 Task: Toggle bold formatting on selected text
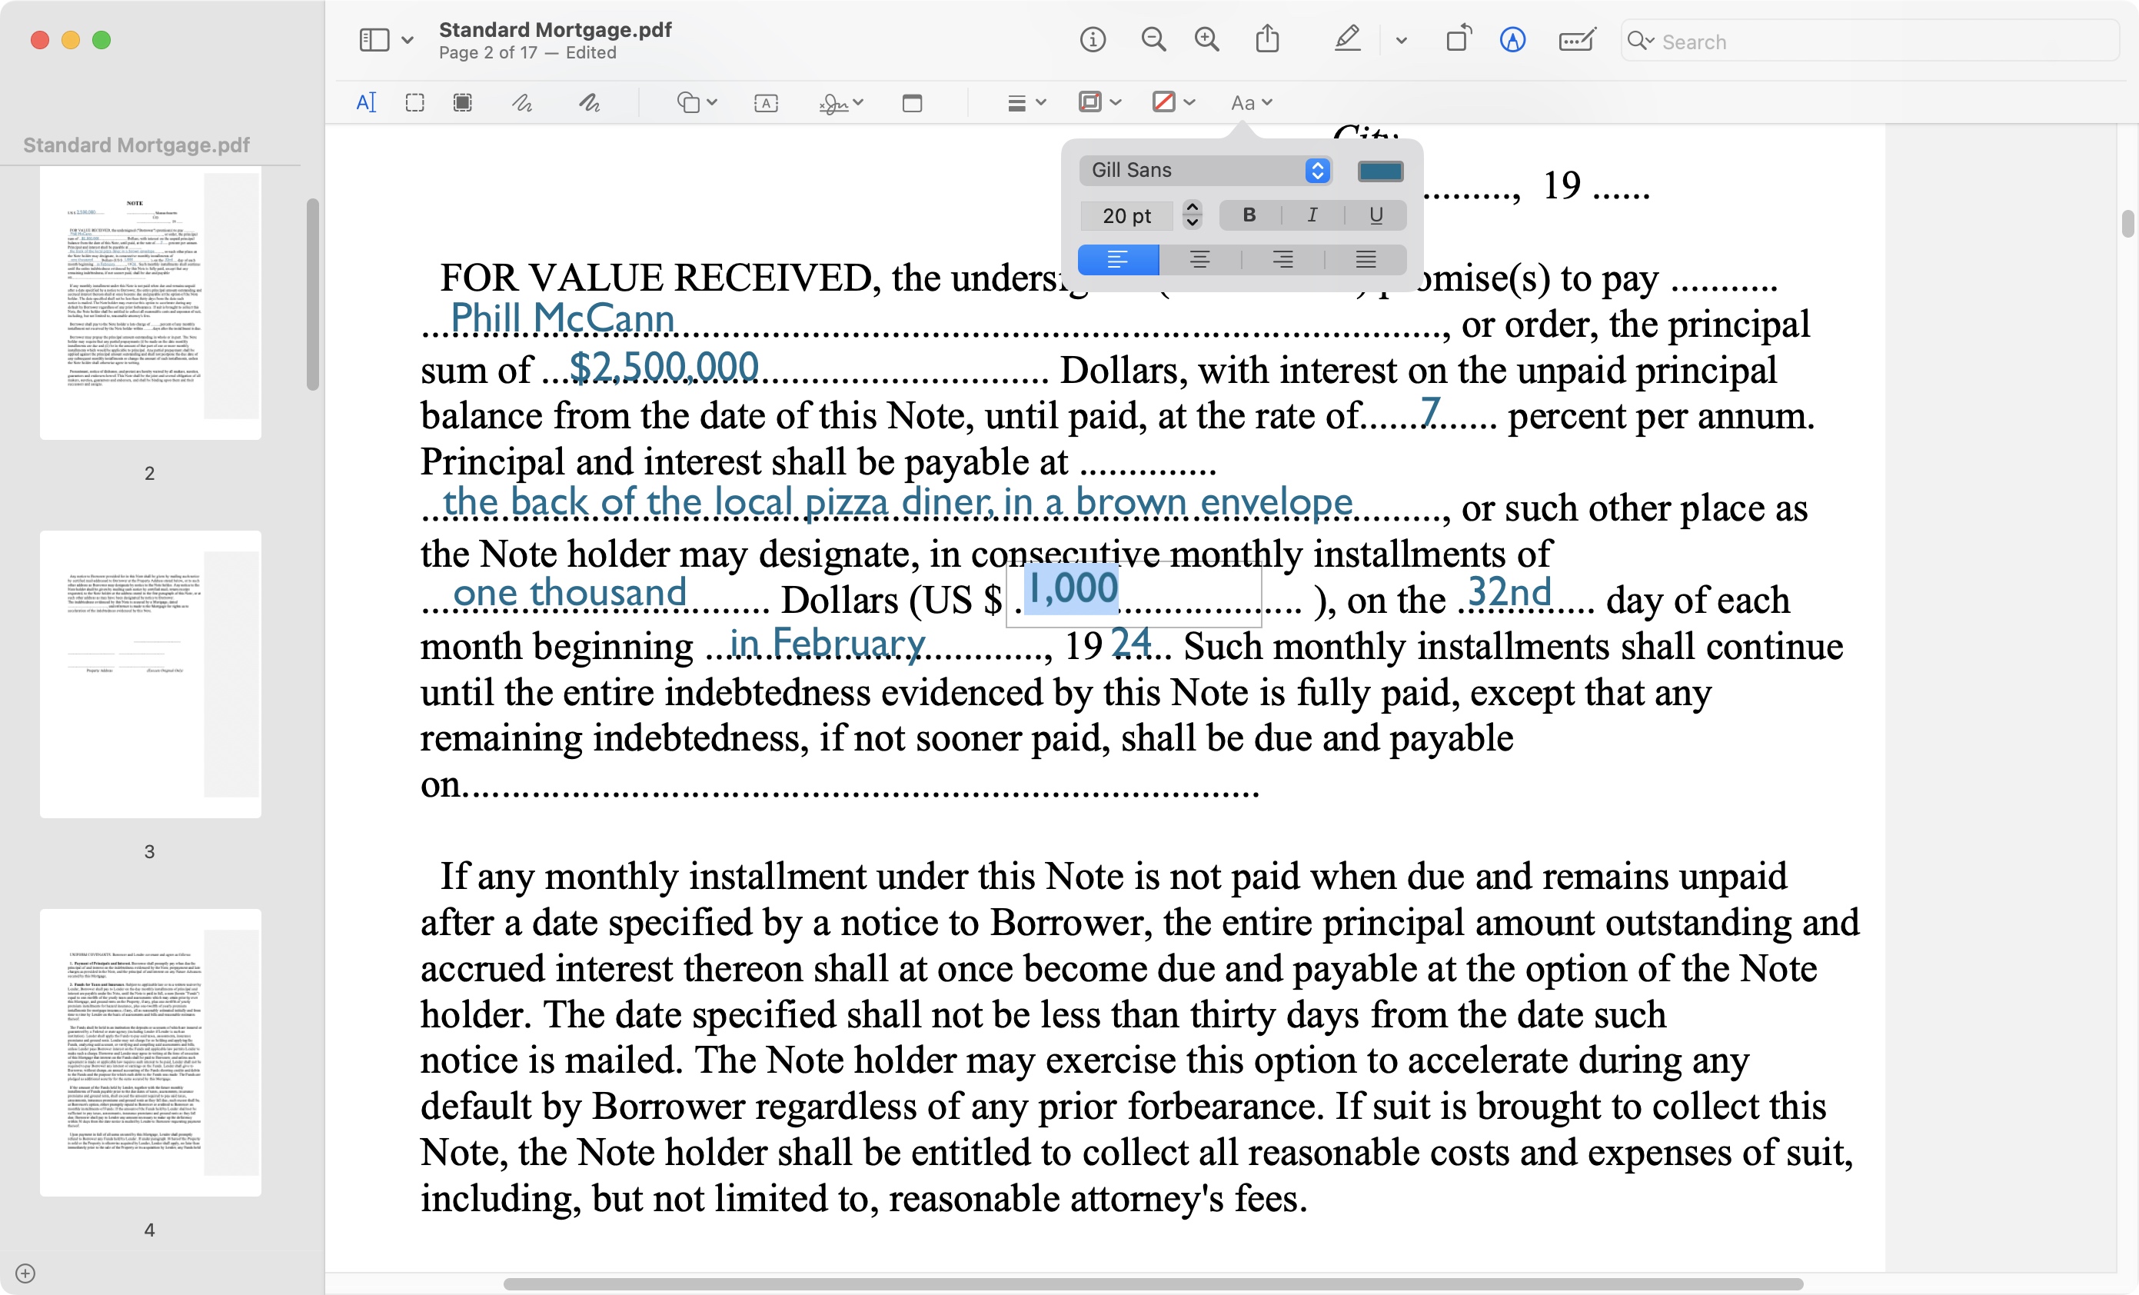(x=1251, y=214)
